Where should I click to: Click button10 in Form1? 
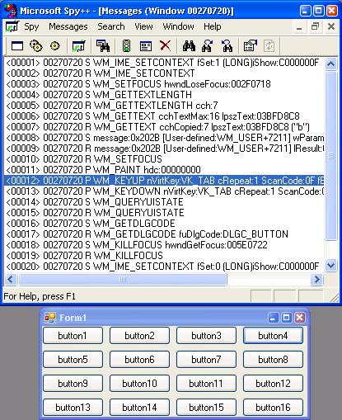[x=139, y=384]
